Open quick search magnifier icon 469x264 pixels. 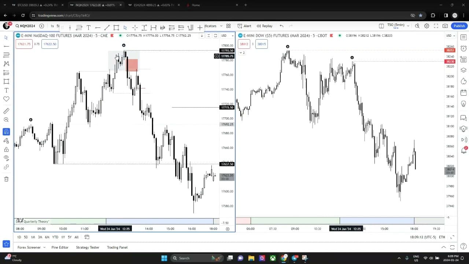(417, 26)
